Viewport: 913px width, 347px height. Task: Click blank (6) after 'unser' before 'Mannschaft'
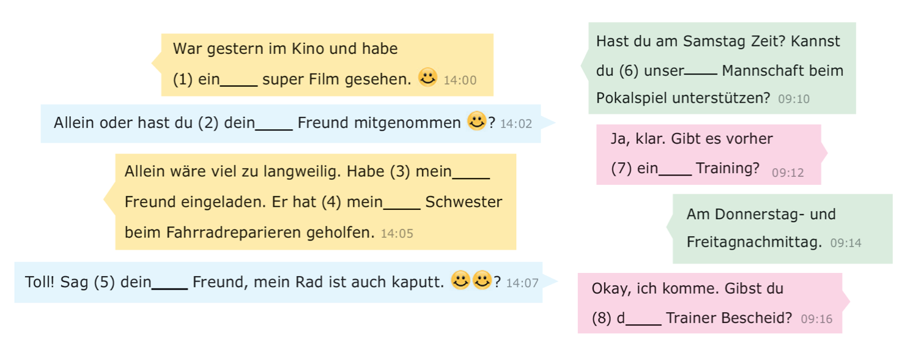[701, 72]
